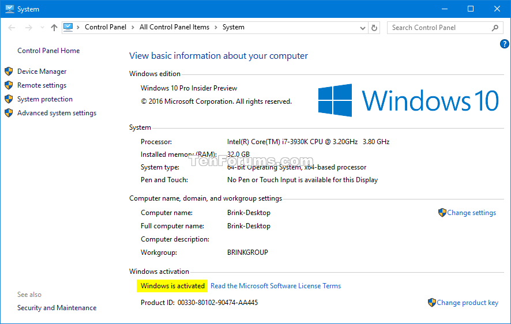Click the processor value Intel Core i7-3930K
This screenshot has width=511, height=324.
tap(309, 142)
